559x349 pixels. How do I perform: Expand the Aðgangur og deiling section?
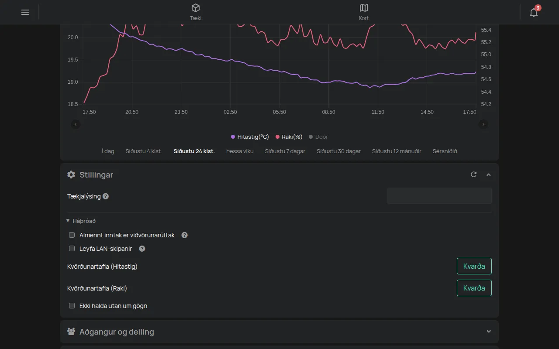pyautogui.click(x=489, y=332)
